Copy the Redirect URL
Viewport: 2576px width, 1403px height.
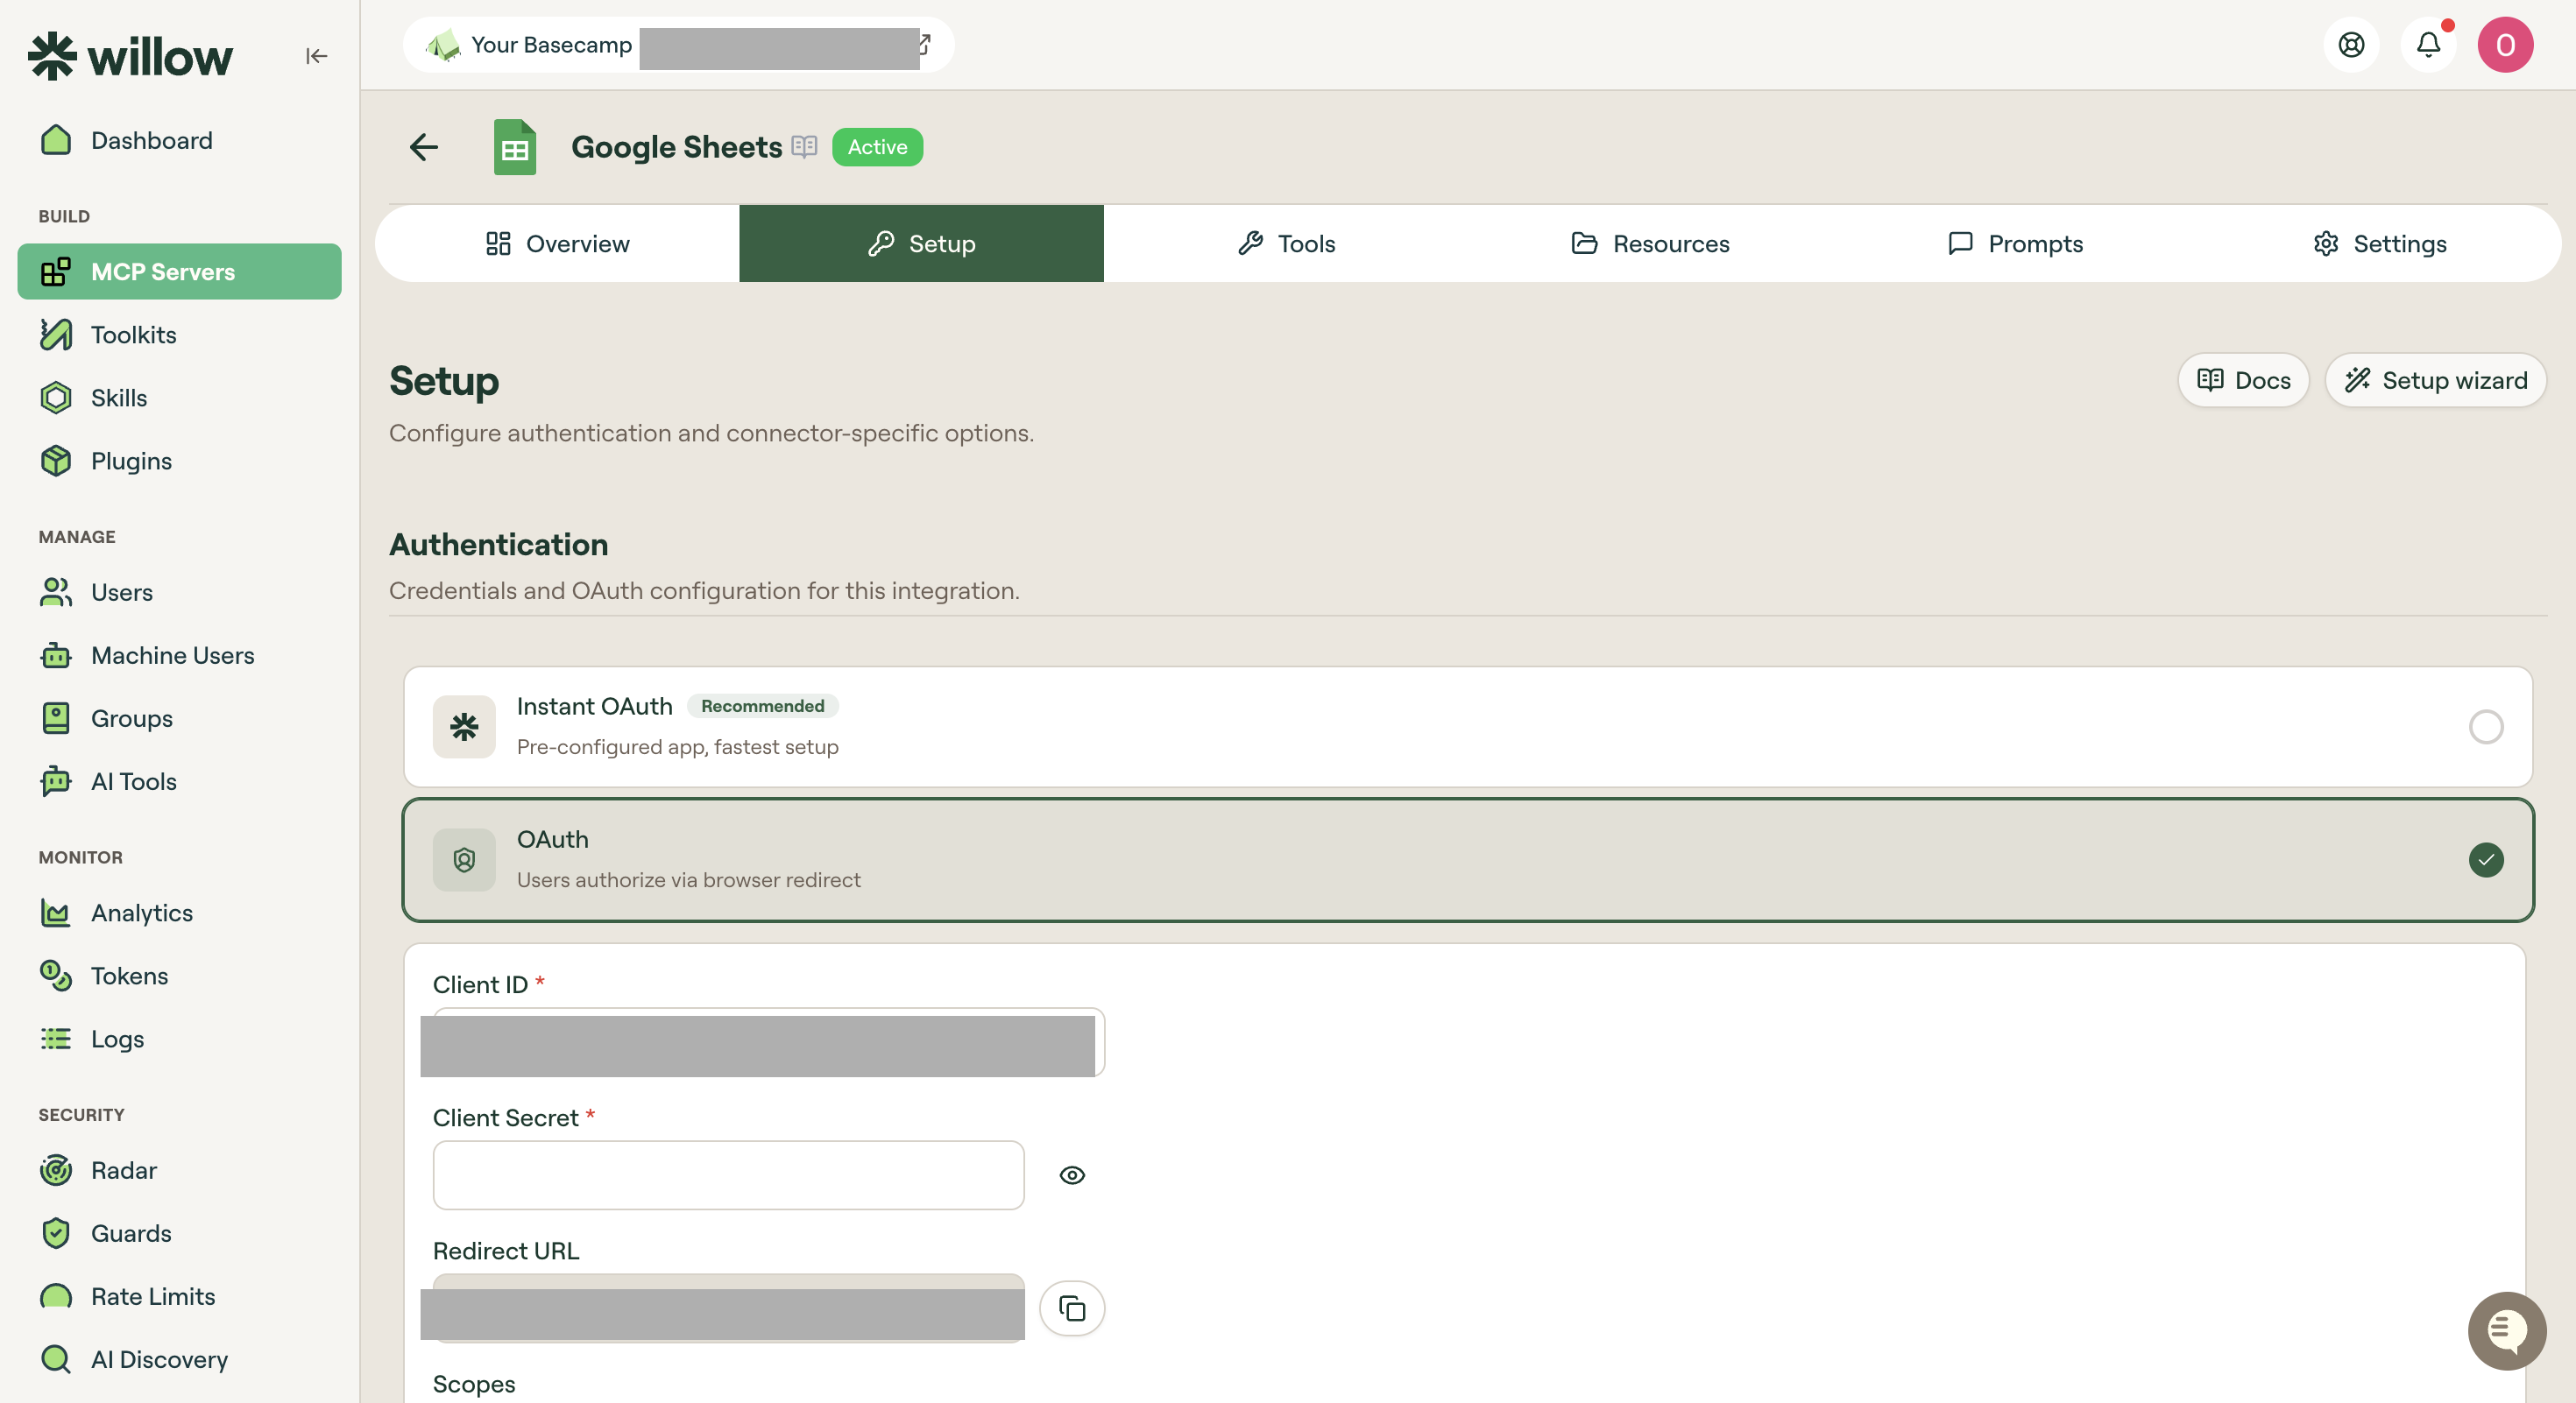[x=1072, y=1308]
